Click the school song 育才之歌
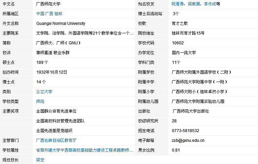The image size is (258, 164). pos(180,24)
